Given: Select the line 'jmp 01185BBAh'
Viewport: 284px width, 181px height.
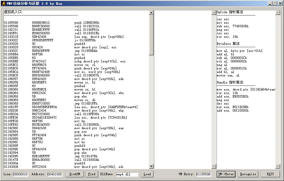Looking at the screenshot, I should pyautogui.click(x=86, y=51).
